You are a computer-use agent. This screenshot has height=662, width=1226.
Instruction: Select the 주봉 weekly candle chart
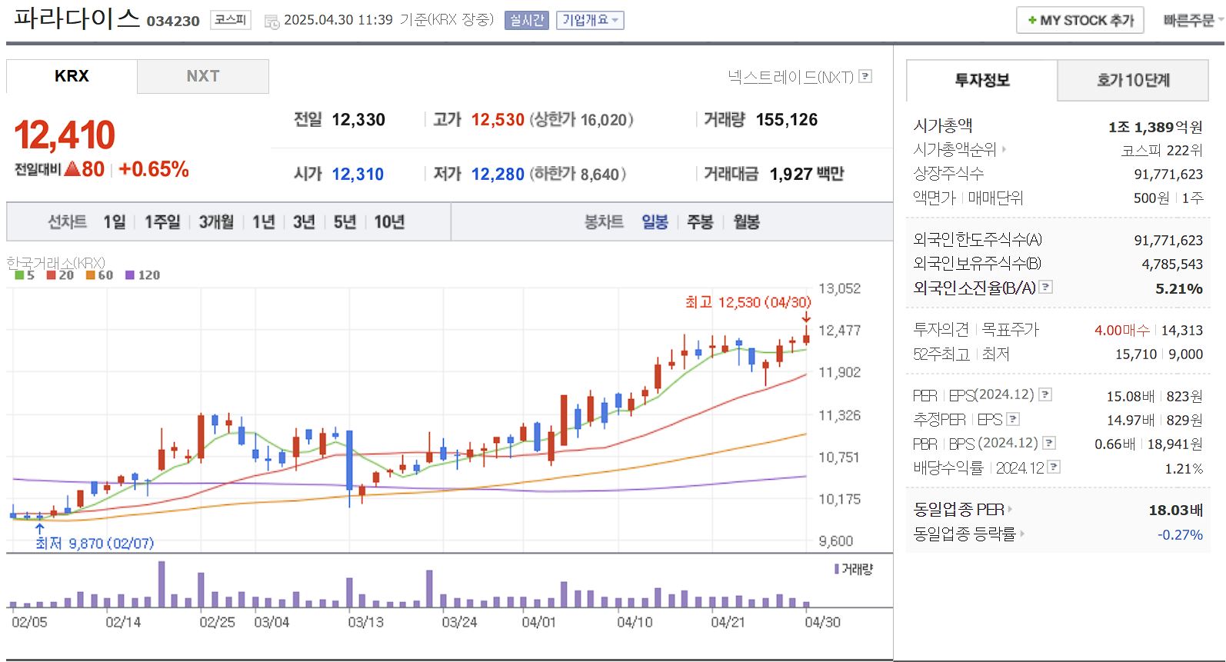(700, 222)
